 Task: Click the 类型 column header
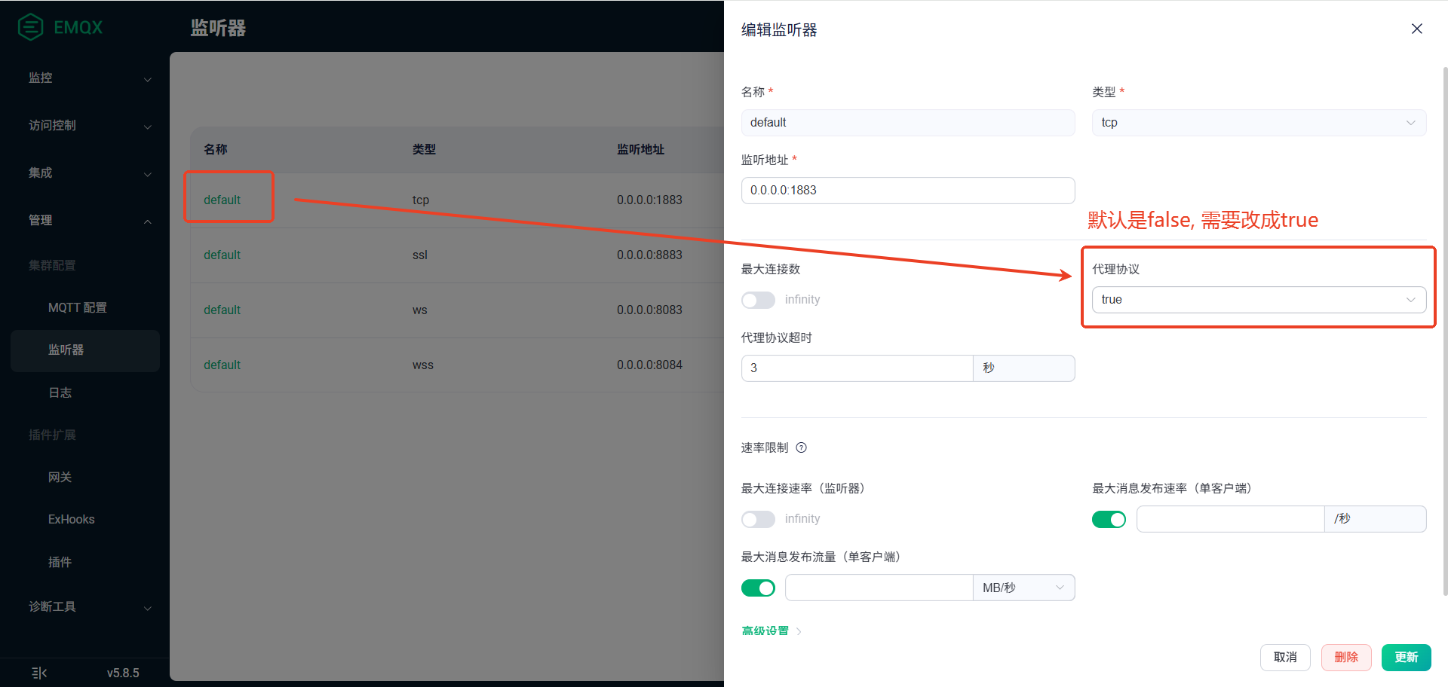coord(424,149)
